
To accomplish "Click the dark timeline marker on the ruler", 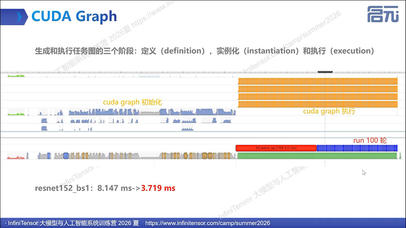I will tap(325, 72).
